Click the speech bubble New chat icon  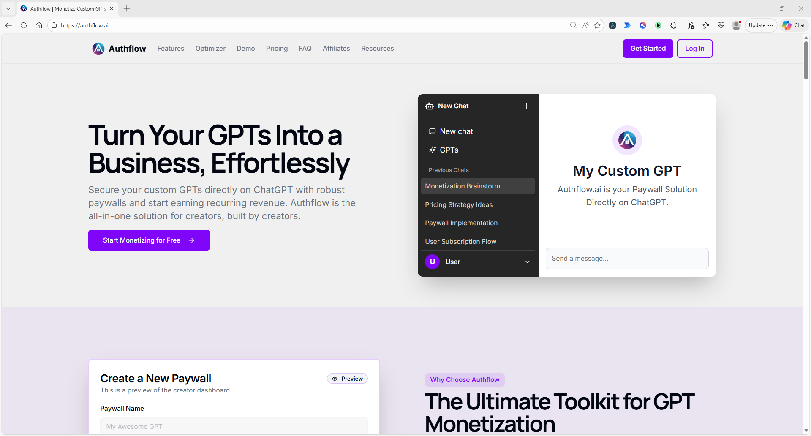coord(432,131)
